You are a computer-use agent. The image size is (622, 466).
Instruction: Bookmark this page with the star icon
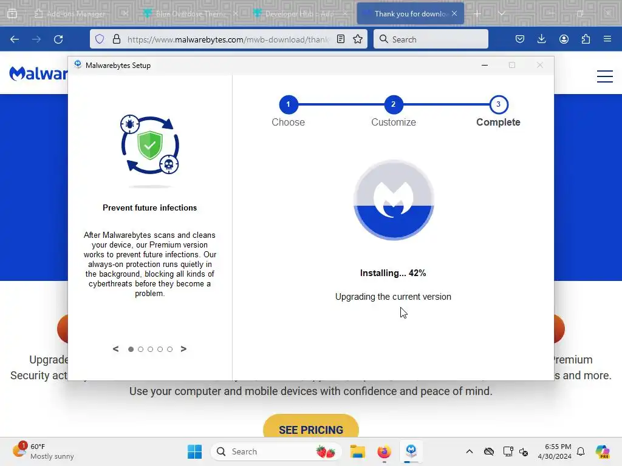[x=358, y=39]
